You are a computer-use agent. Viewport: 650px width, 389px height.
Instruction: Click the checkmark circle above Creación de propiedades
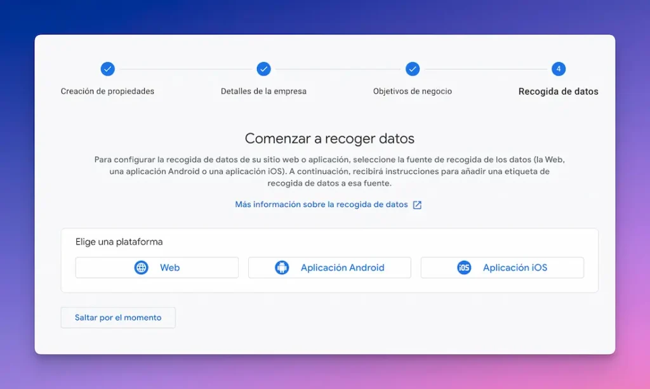pos(107,69)
